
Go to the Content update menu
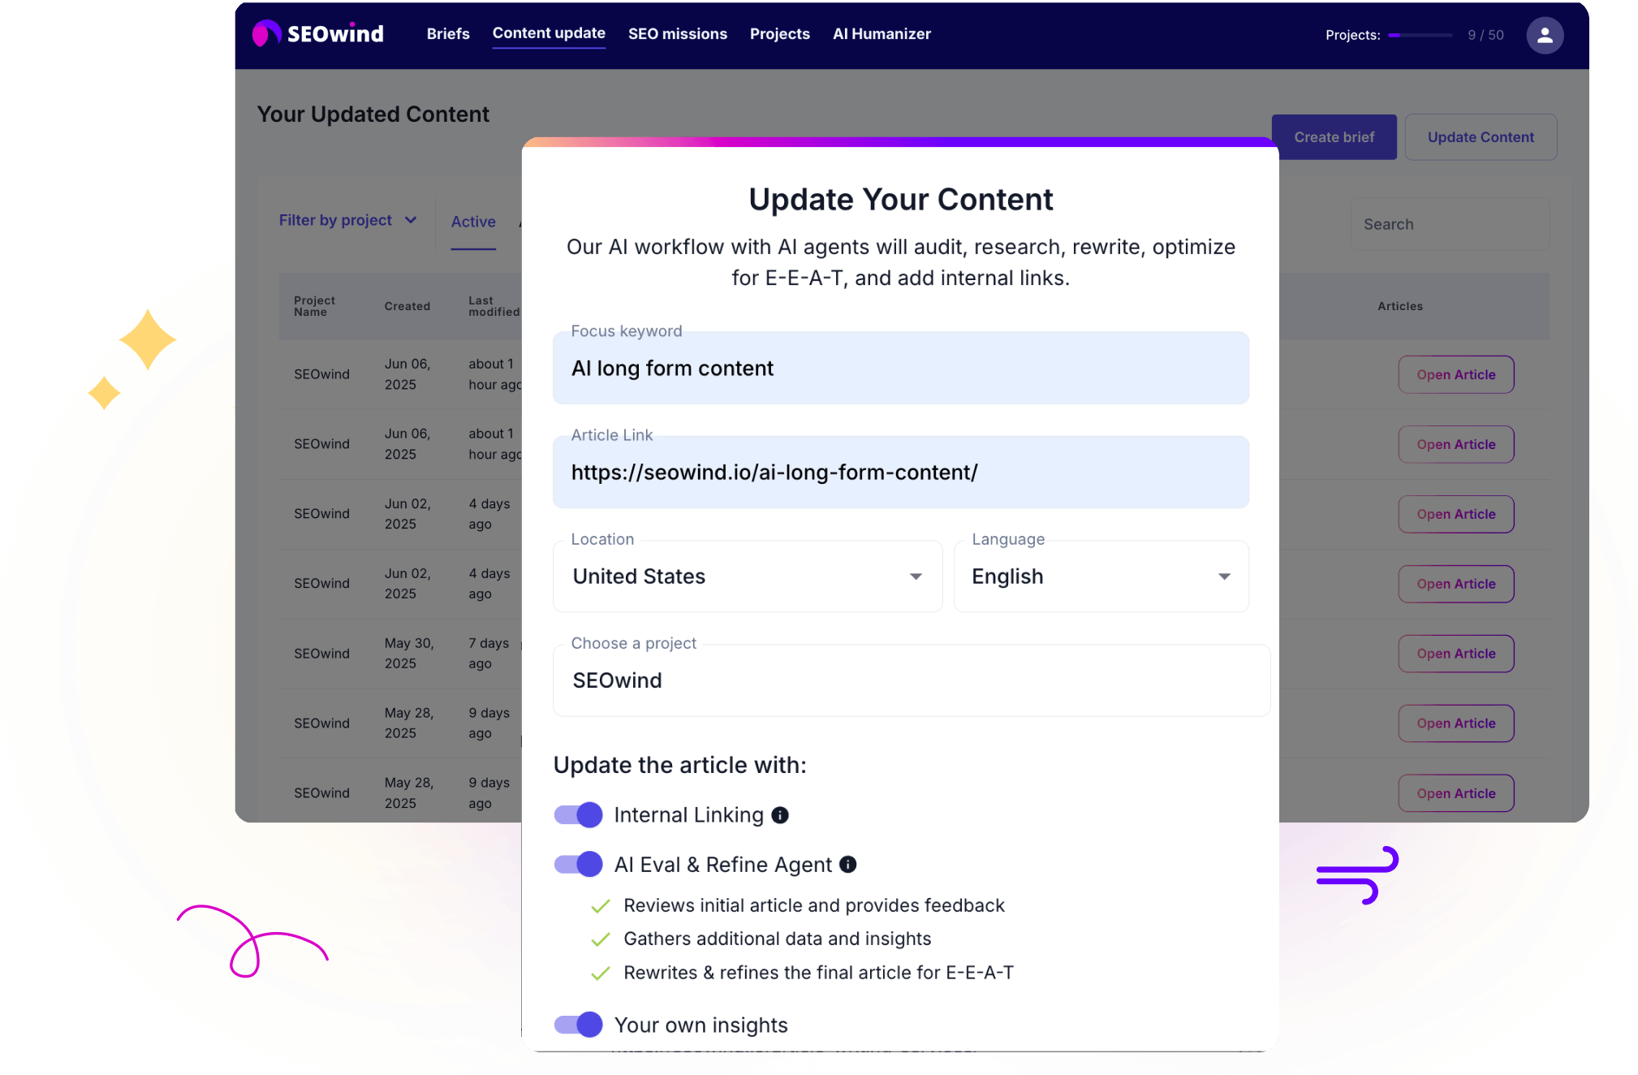click(549, 34)
